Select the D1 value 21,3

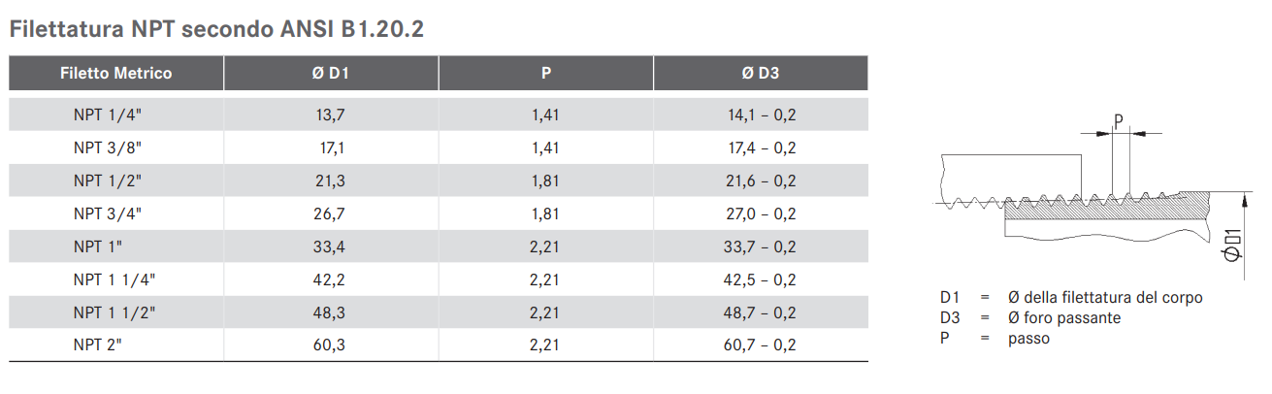click(331, 181)
